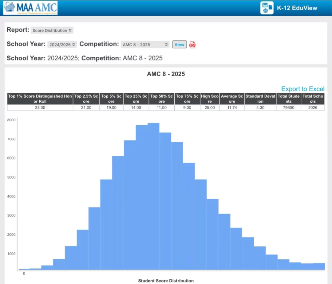Open the Competition AMC 8 - 2025 dropdown
The image size is (332, 284).
(x=145, y=45)
